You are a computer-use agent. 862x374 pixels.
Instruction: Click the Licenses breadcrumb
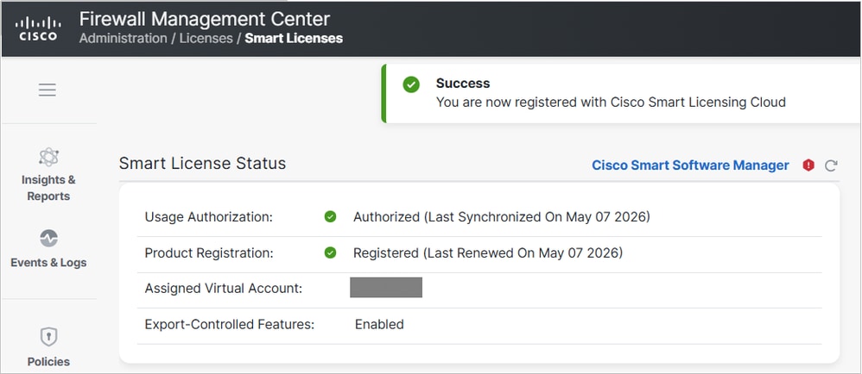point(206,39)
